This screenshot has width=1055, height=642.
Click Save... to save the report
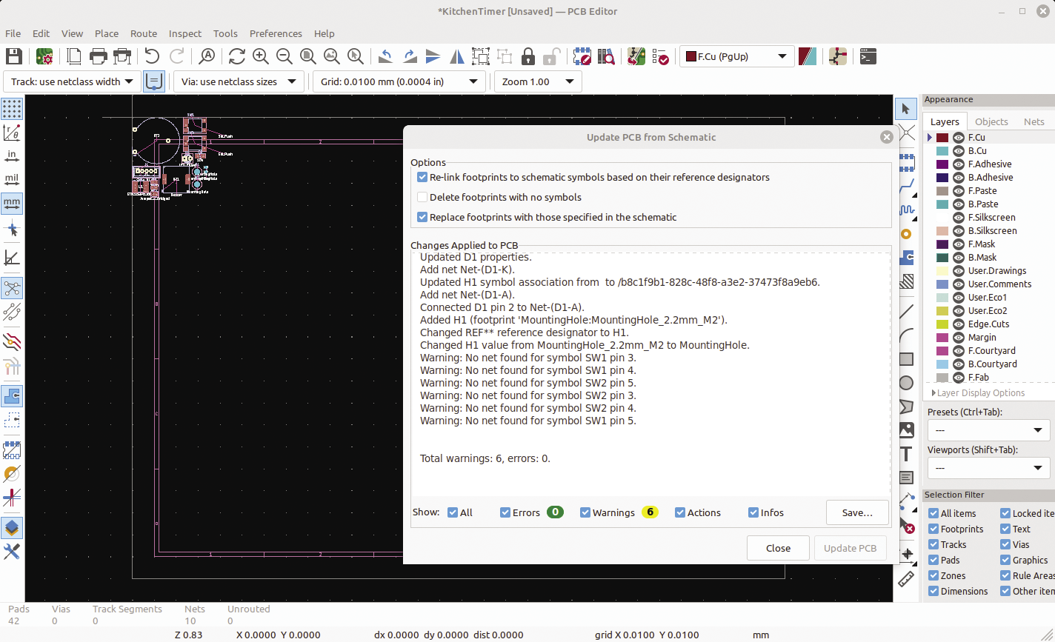(857, 512)
